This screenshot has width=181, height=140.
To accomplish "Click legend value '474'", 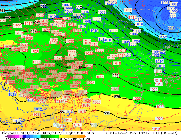I will (x=8, y=139).
